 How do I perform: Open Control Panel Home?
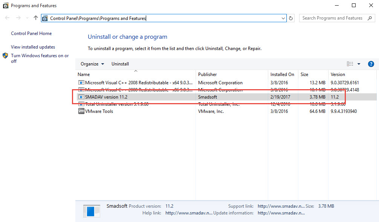(31, 33)
